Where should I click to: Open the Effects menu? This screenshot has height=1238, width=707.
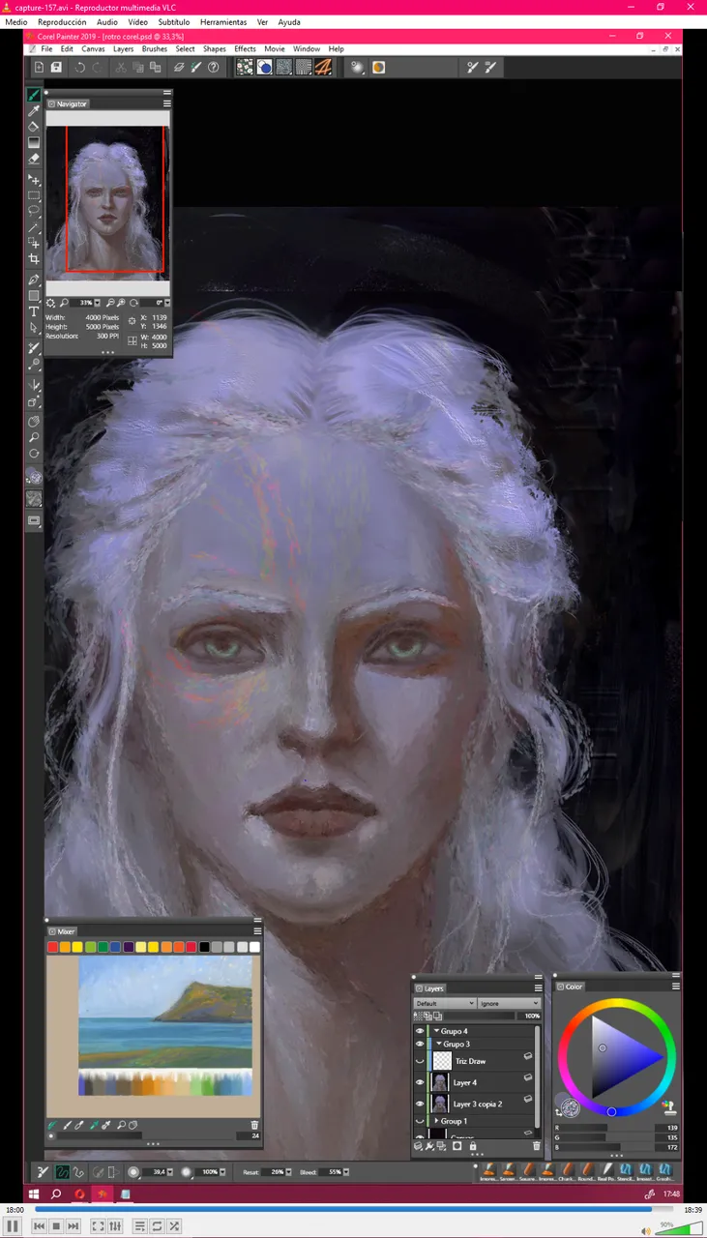pos(245,48)
